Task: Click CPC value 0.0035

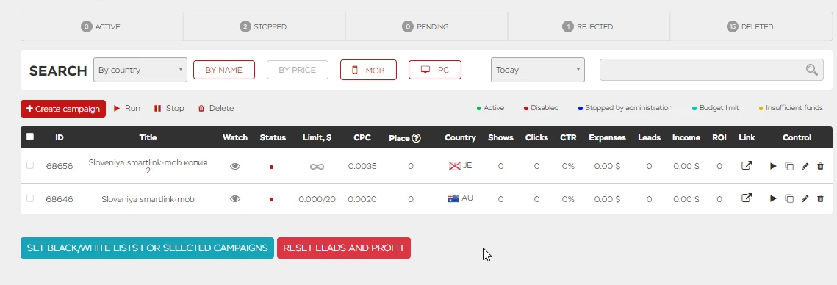Action: (x=362, y=167)
